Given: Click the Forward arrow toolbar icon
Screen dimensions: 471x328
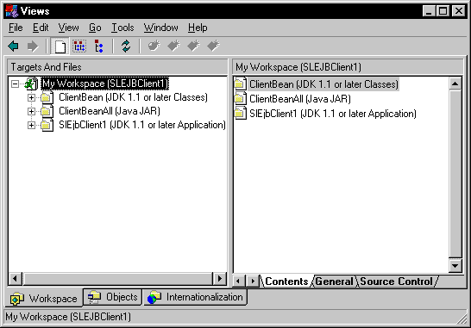Looking at the screenshot, I should tap(33, 46).
